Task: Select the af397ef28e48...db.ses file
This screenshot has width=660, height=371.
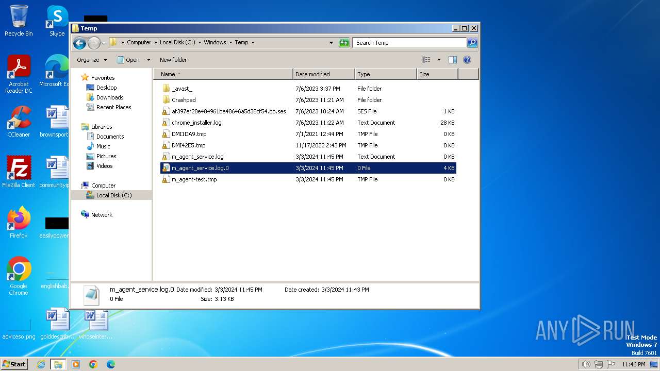Action: pos(308,111)
